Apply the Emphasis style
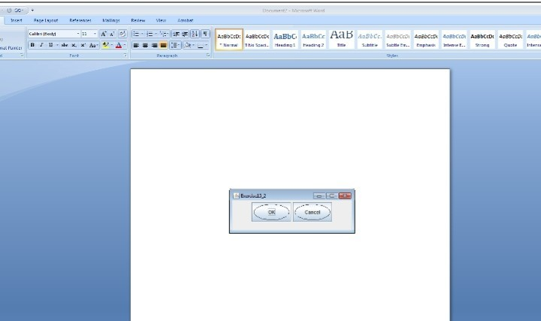The width and height of the screenshot is (541, 321). pos(426,39)
